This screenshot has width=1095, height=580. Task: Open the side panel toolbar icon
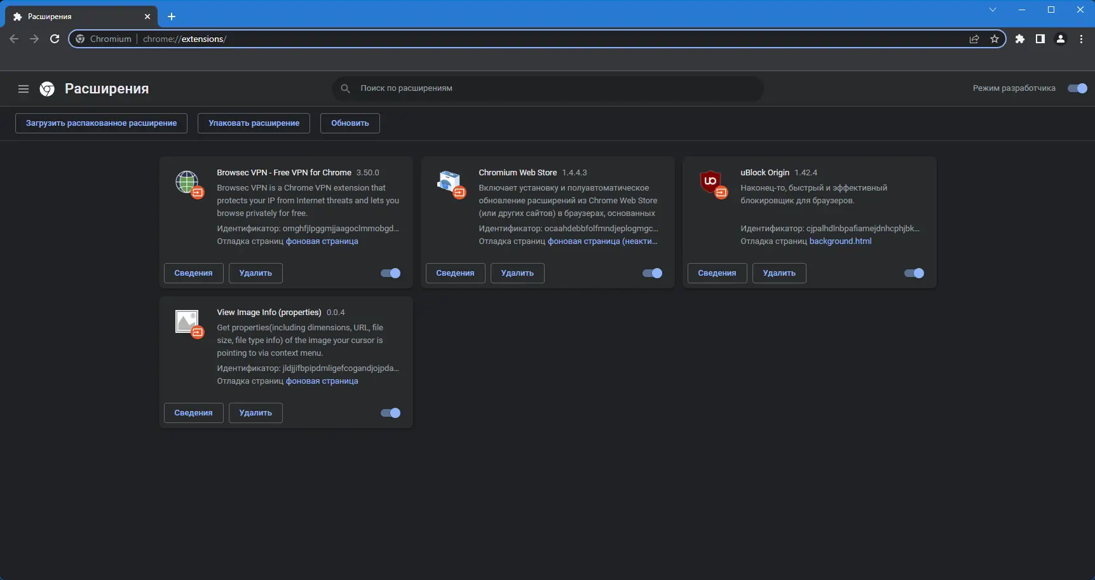[1040, 39]
